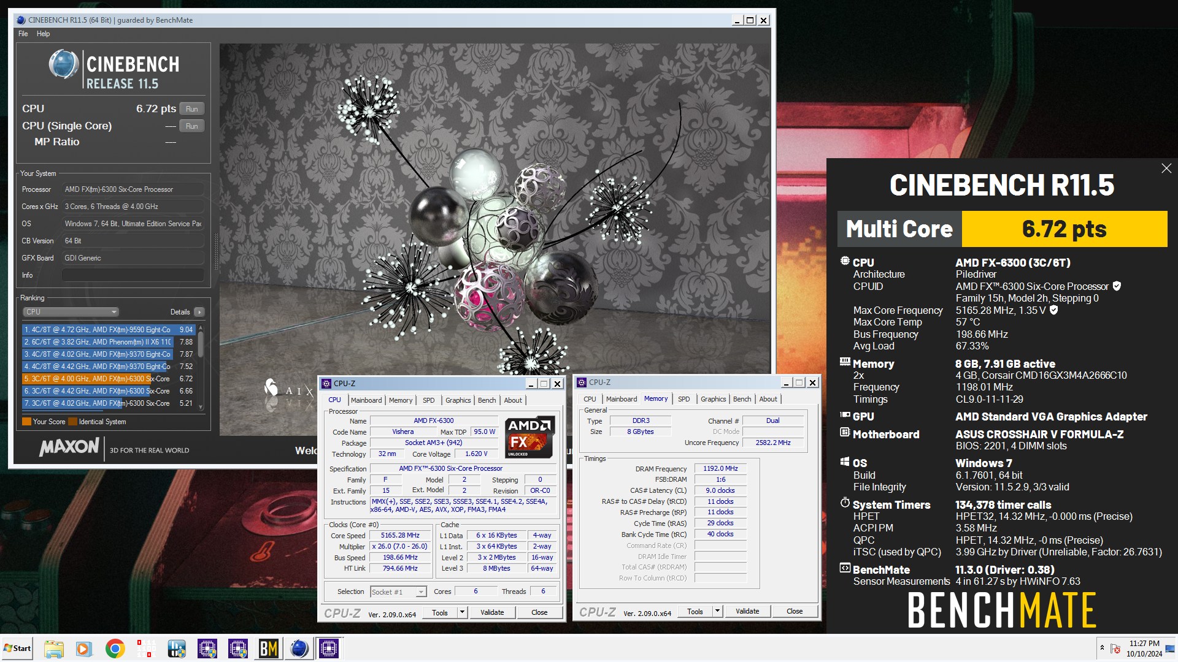The height and width of the screenshot is (662, 1178).
Task: Switch to BenchMate via the BM taskbar icon
Action: [268, 649]
